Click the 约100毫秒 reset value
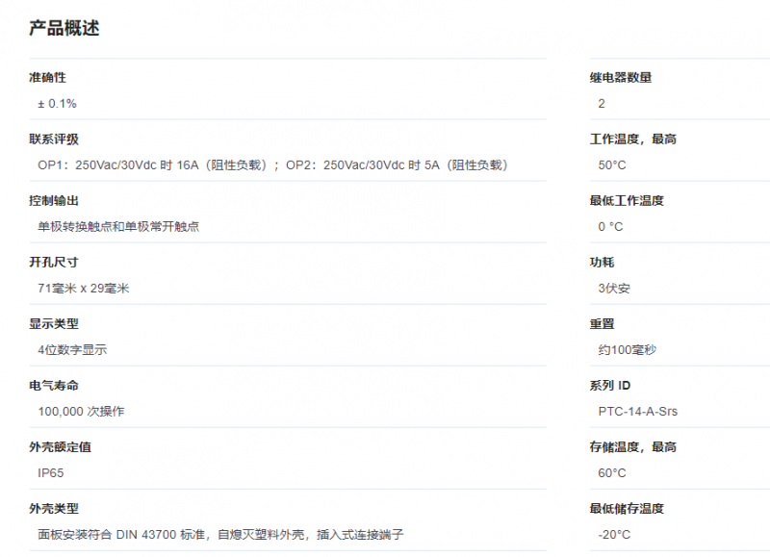 coord(627,349)
